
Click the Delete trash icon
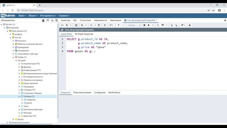pyautogui.click(x=105, y=25)
